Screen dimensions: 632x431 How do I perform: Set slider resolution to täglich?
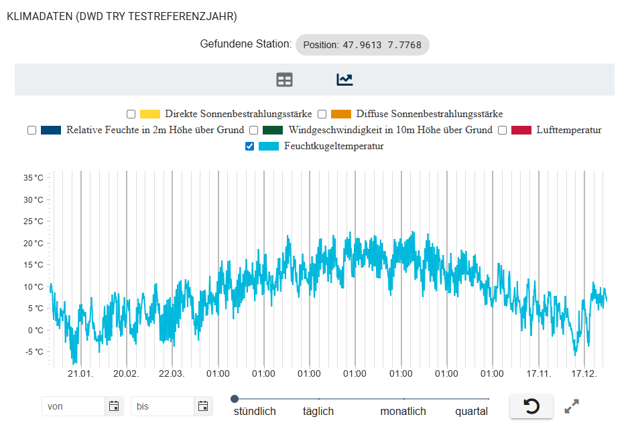(x=318, y=399)
